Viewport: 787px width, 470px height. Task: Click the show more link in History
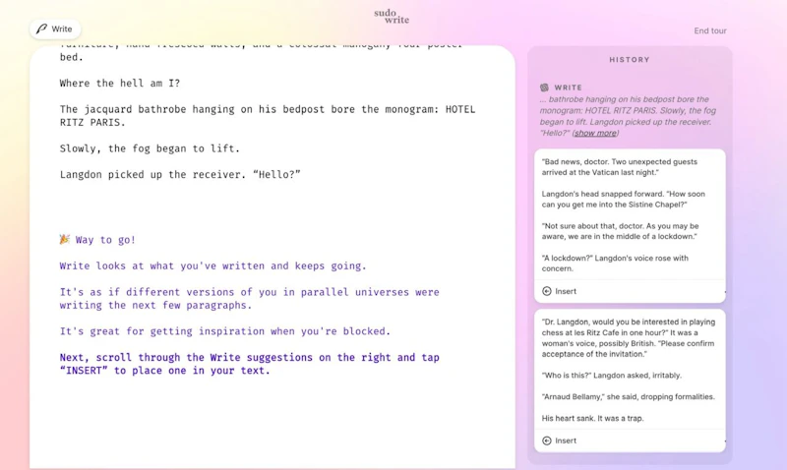coord(595,133)
